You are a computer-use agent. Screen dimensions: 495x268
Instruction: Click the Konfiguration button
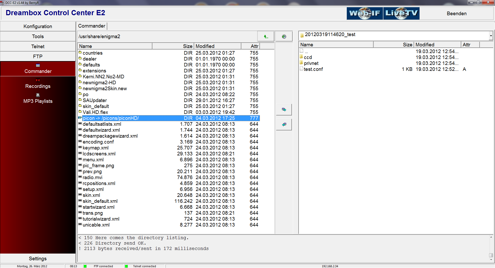(38, 27)
